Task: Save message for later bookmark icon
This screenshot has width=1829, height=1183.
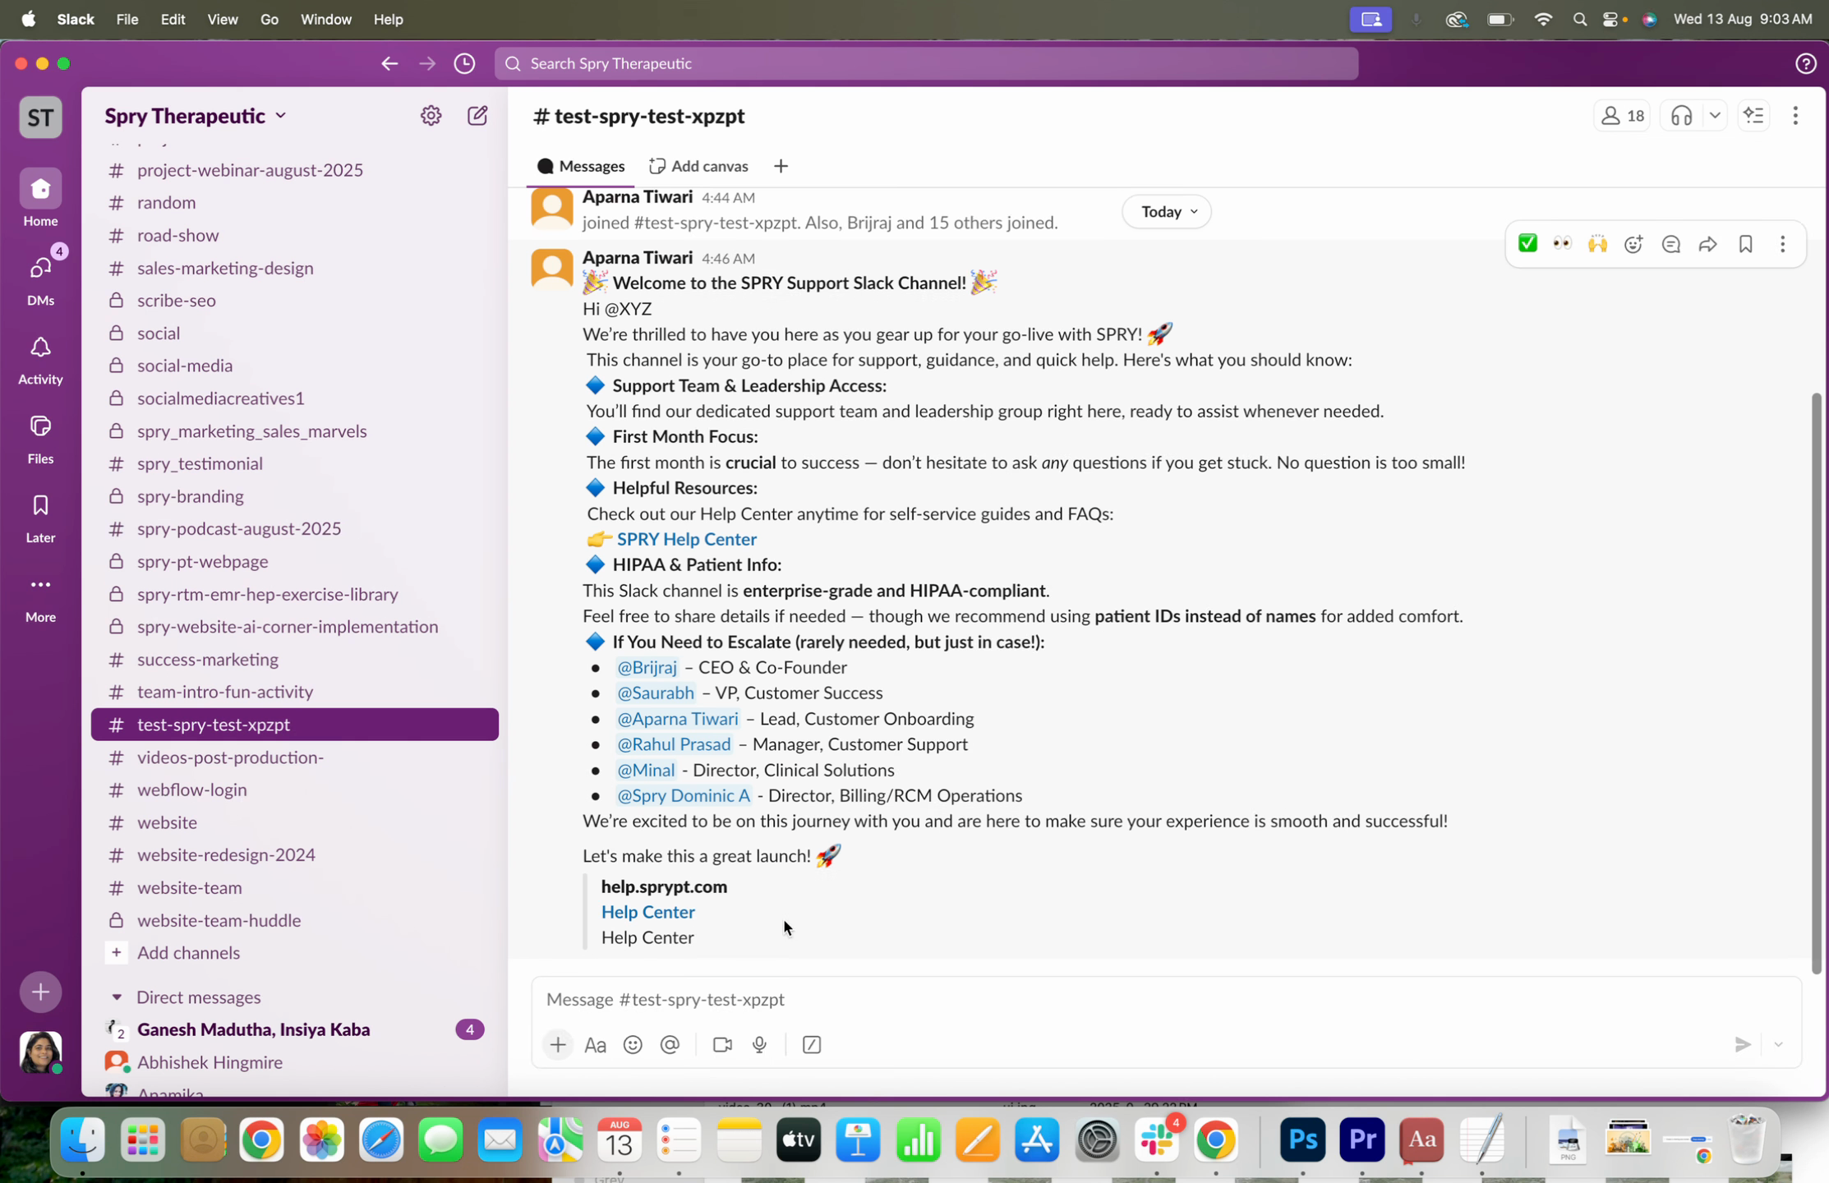Action: tap(1745, 244)
